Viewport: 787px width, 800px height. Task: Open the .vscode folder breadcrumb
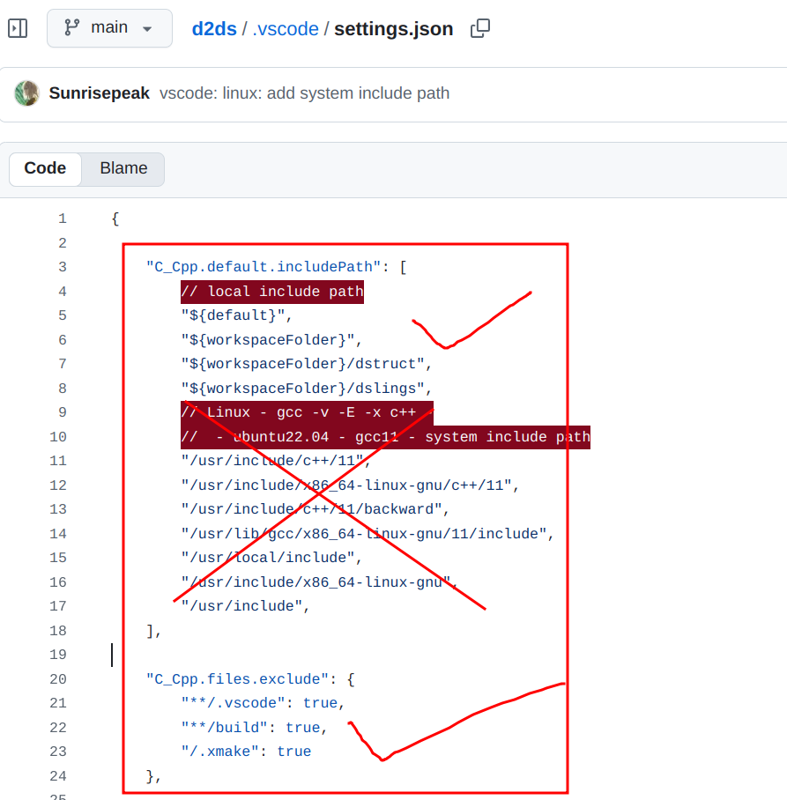click(x=286, y=28)
